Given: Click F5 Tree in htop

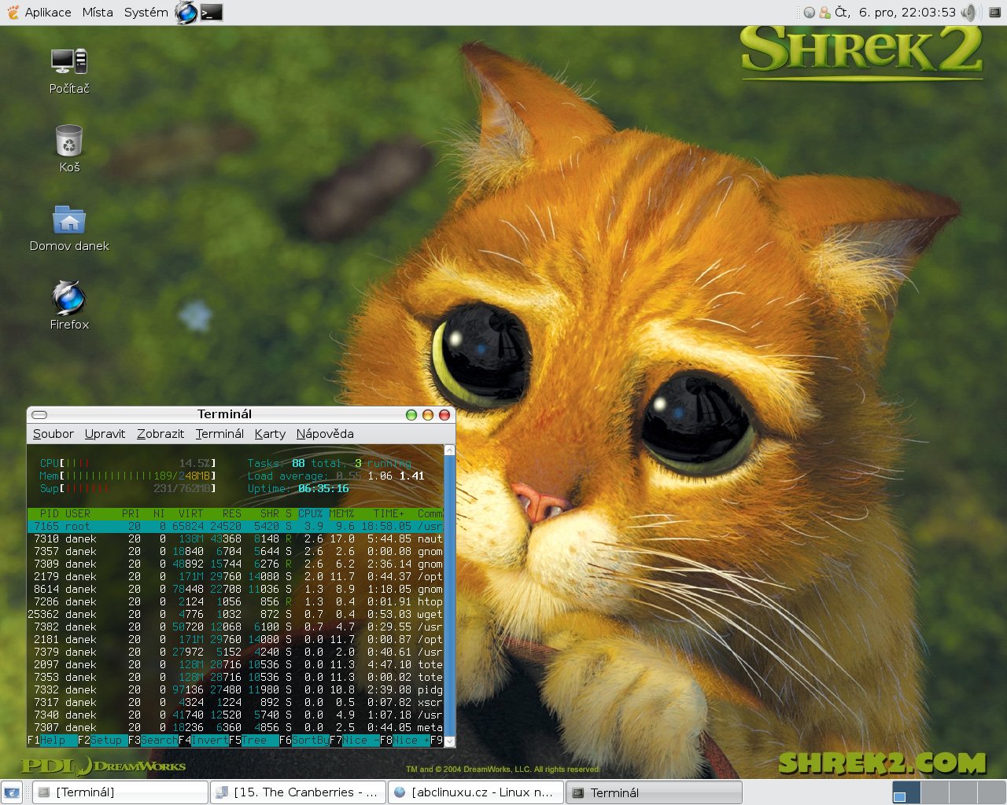Looking at the screenshot, I should pyautogui.click(x=254, y=740).
